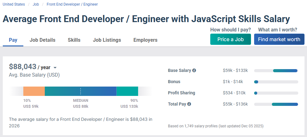307x137 pixels.
Task: Click the Avg. Base Salary (USD) label
Action: [x=34, y=75]
